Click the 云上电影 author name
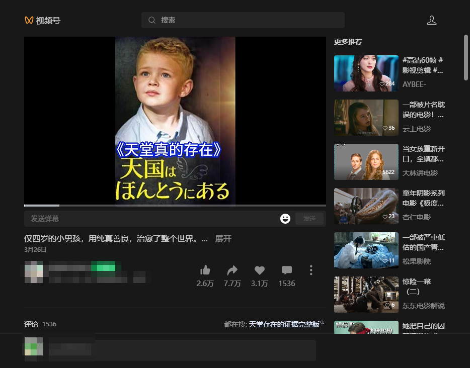The height and width of the screenshot is (368, 470). pos(416,129)
